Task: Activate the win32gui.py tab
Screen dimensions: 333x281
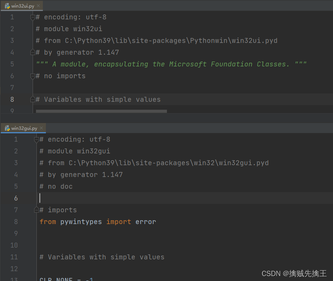Action: click(x=24, y=128)
